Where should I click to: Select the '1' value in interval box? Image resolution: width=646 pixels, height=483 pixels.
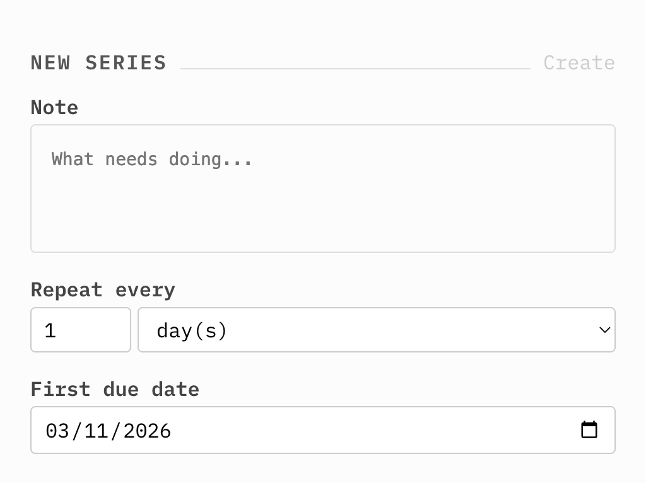coord(50,330)
